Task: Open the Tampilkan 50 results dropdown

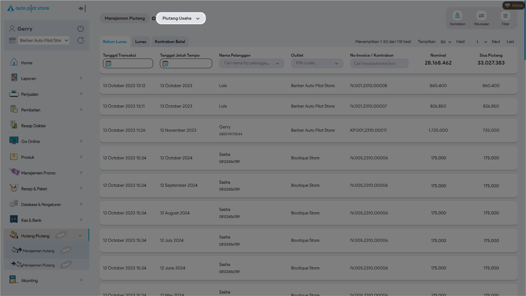Action: click(446, 42)
